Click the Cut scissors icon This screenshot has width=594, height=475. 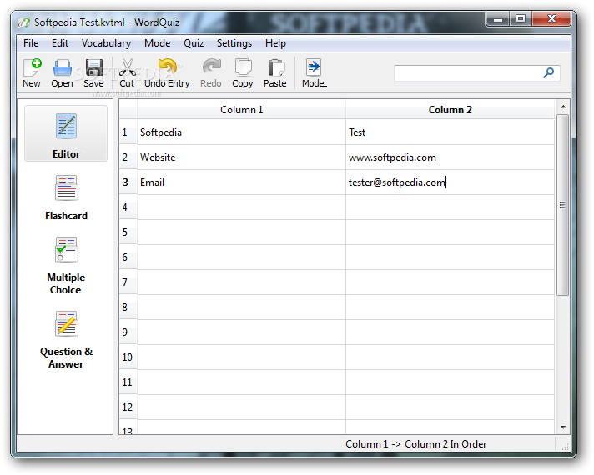pos(128,73)
